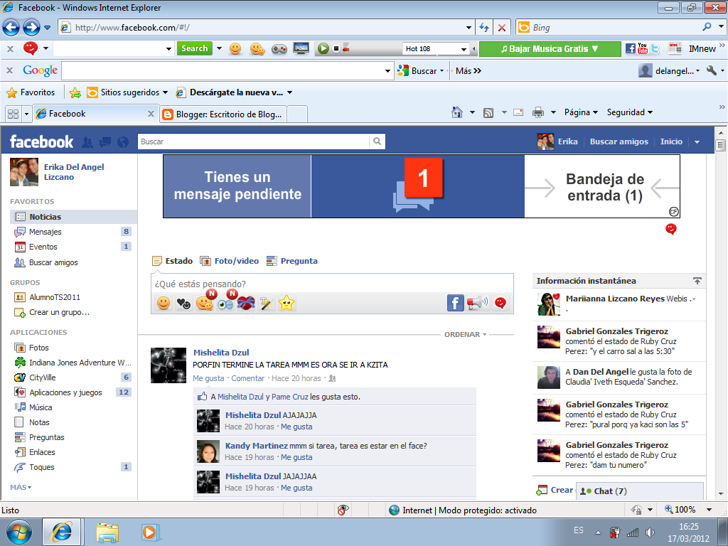Open the Messages chat bubble icon
This screenshot has width=728, height=546.
(105, 141)
